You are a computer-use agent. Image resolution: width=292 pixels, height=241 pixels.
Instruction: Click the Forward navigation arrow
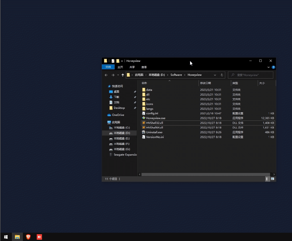point(113,75)
